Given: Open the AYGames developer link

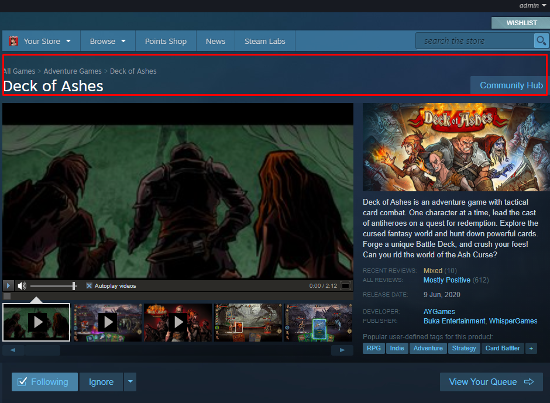Looking at the screenshot, I should tap(439, 312).
